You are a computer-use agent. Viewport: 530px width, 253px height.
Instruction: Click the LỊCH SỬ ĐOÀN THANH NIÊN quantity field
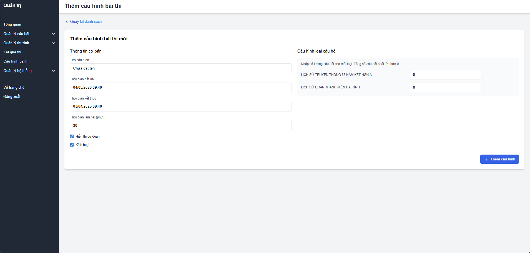[445, 88]
